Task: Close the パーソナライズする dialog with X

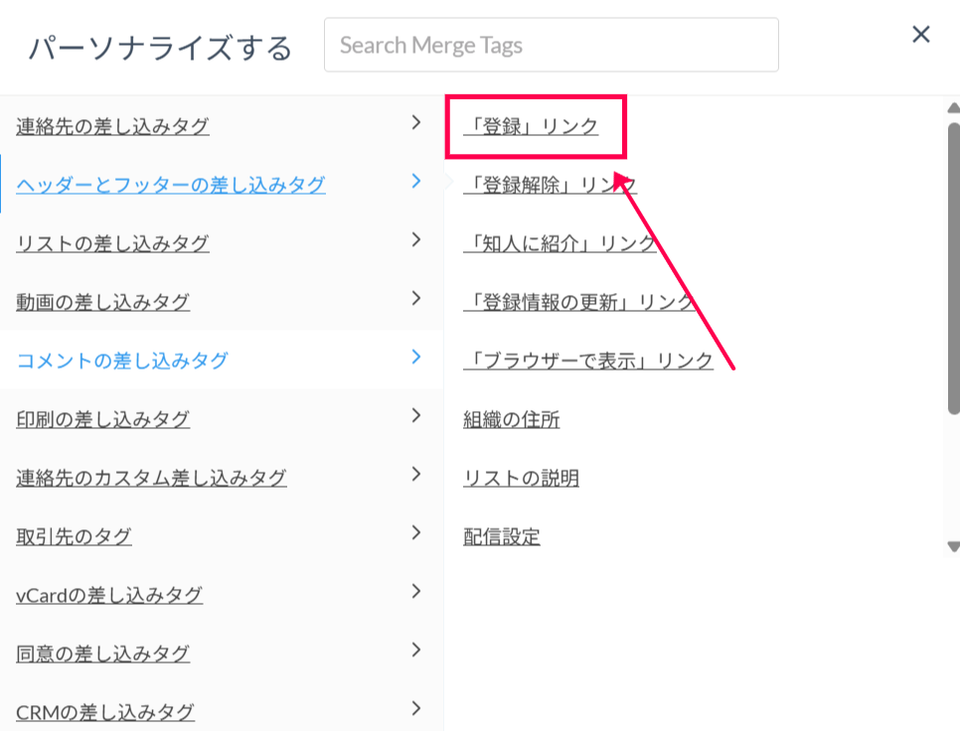Action: [x=921, y=35]
